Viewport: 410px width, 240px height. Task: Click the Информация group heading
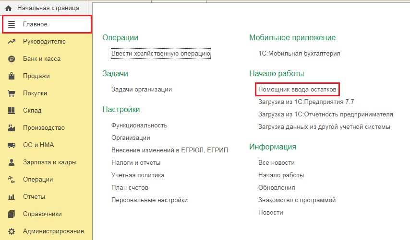click(273, 147)
